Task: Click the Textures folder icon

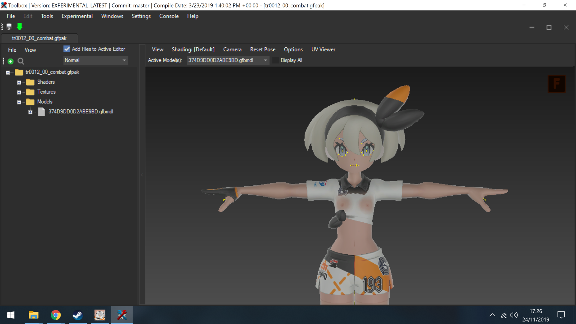Action: click(x=30, y=92)
